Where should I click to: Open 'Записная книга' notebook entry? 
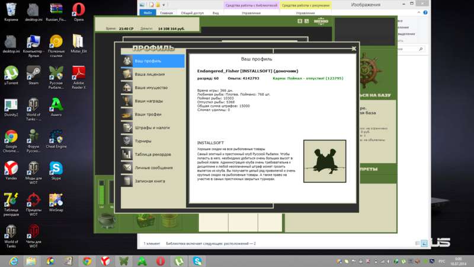pyautogui.click(x=153, y=181)
